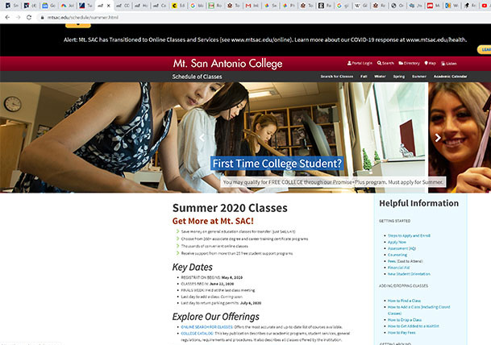Open Academic Calendar in navigation bar
Viewport: 491px width, 345px height.
coord(450,77)
